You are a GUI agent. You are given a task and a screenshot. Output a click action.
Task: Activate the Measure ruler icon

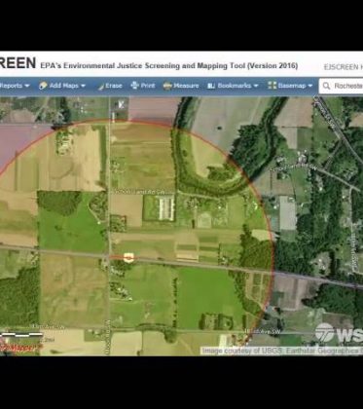tap(167, 86)
